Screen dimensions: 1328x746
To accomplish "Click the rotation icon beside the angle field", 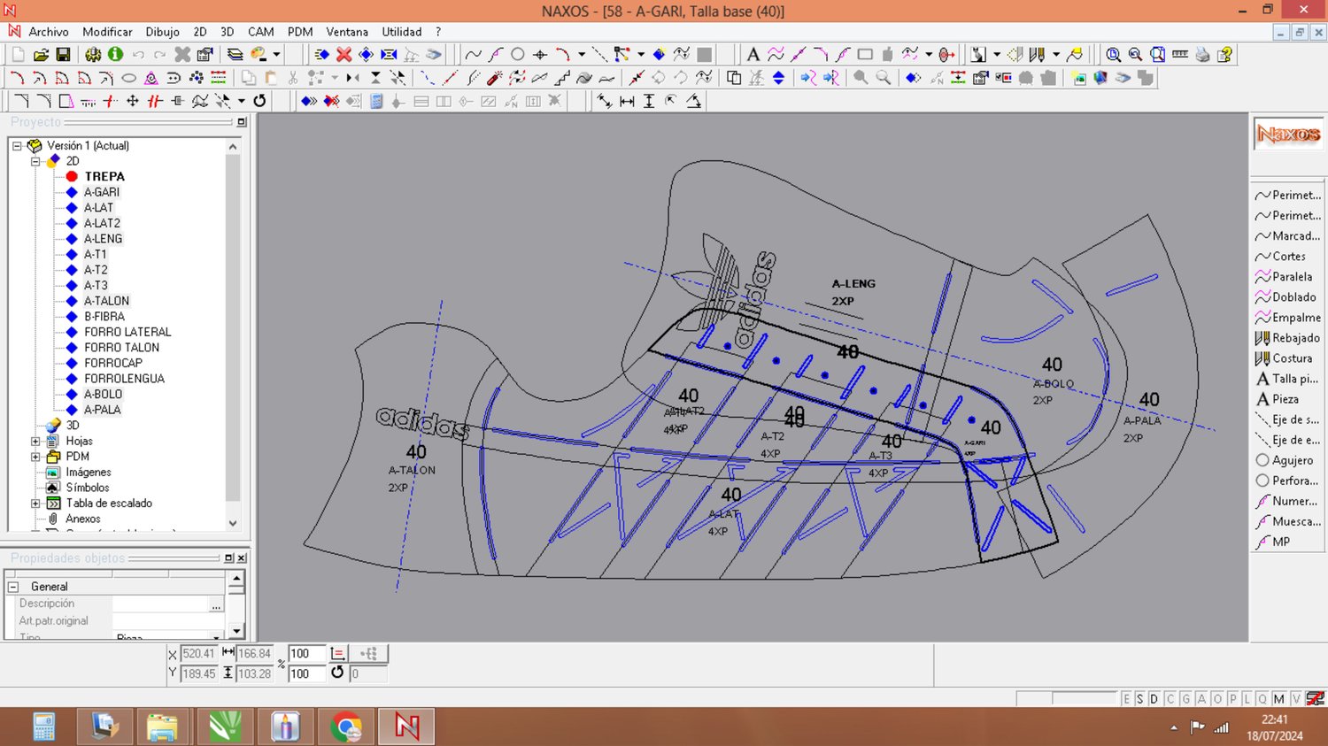I will point(337,673).
